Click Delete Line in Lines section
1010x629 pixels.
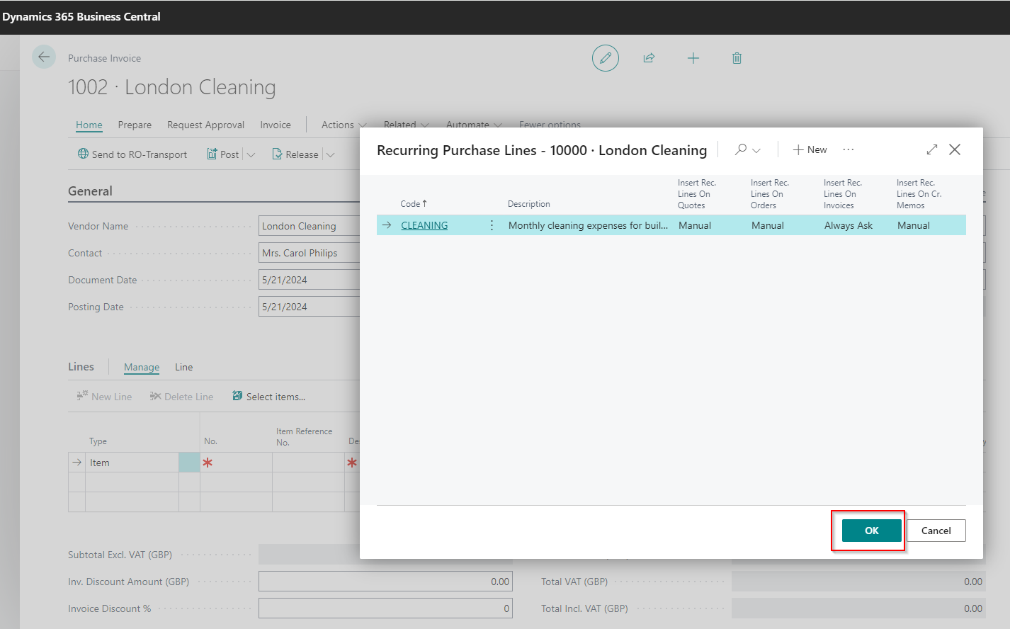coord(181,397)
